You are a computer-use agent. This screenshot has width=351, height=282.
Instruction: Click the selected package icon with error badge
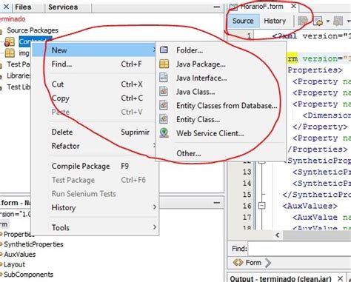[x=9, y=42]
